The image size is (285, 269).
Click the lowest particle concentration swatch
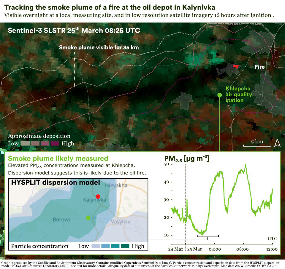coord(96,246)
